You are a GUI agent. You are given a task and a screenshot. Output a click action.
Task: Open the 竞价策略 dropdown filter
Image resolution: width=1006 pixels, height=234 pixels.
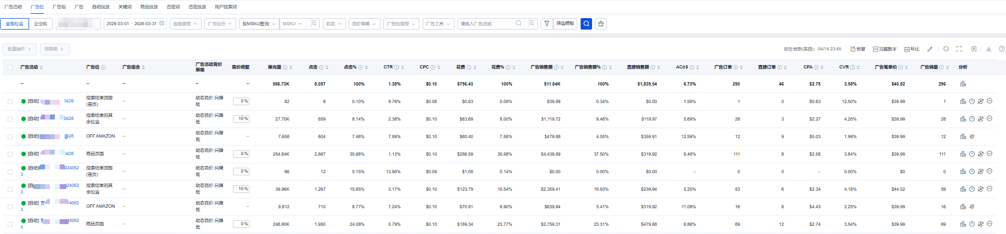click(x=364, y=24)
